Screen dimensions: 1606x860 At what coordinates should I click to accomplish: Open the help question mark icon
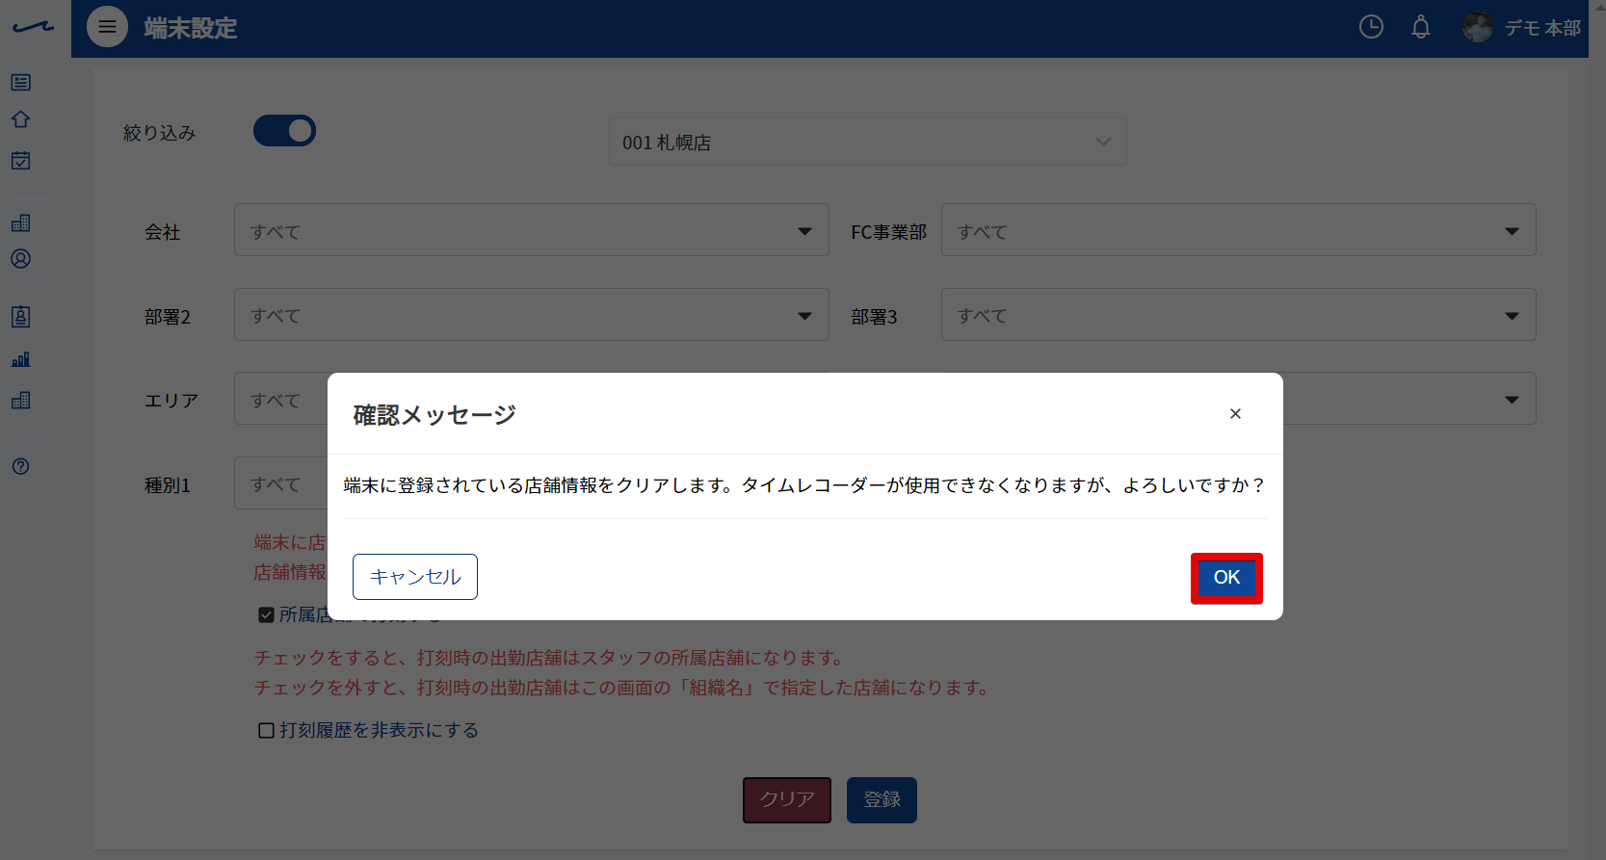[20, 466]
